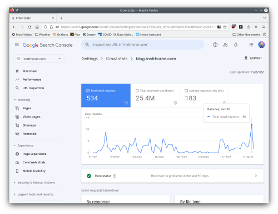The width and height of the screenshot is (278, 214).
Task: List all tabs dropdown arrow
Action: [265, 18]
